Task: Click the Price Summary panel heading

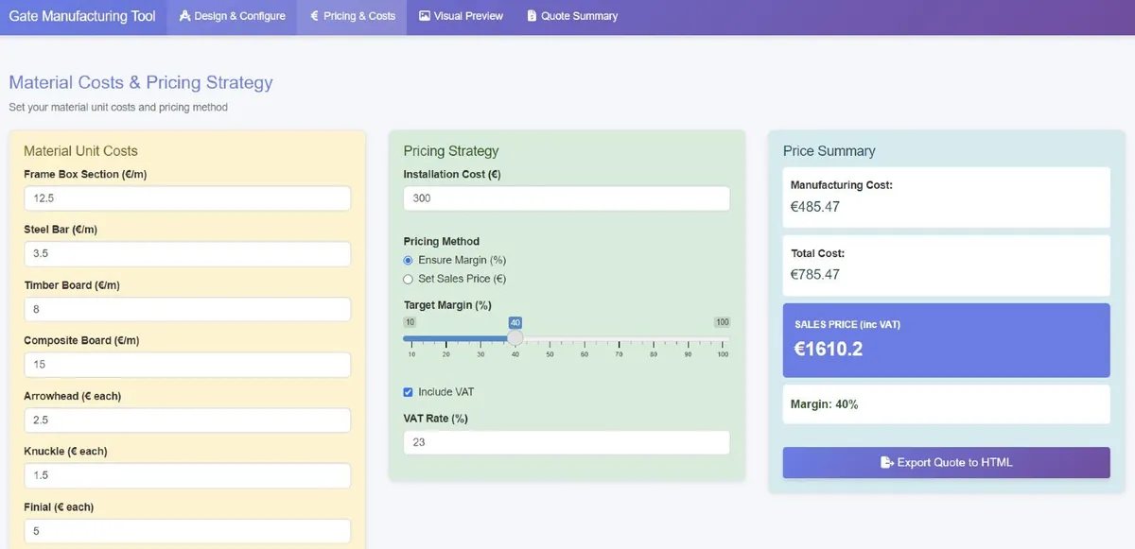Action: [x=829, y=151]
